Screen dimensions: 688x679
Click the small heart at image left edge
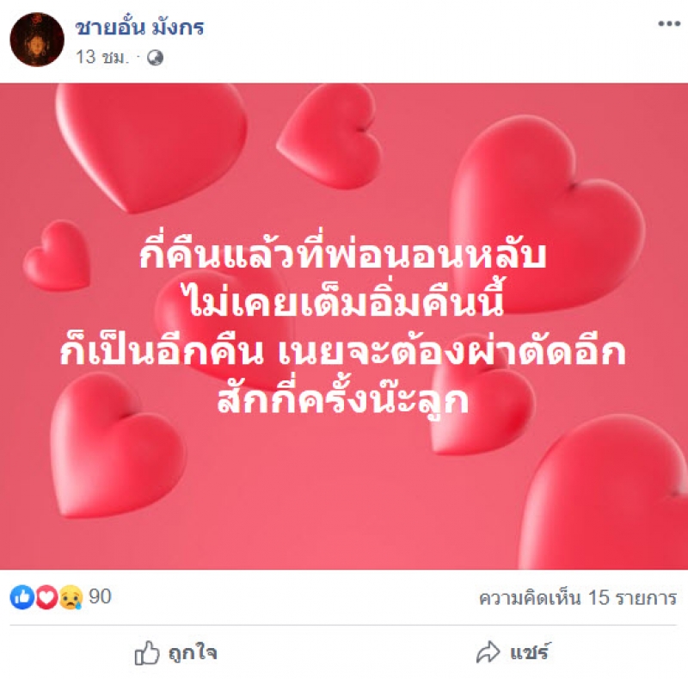point(57,256)
